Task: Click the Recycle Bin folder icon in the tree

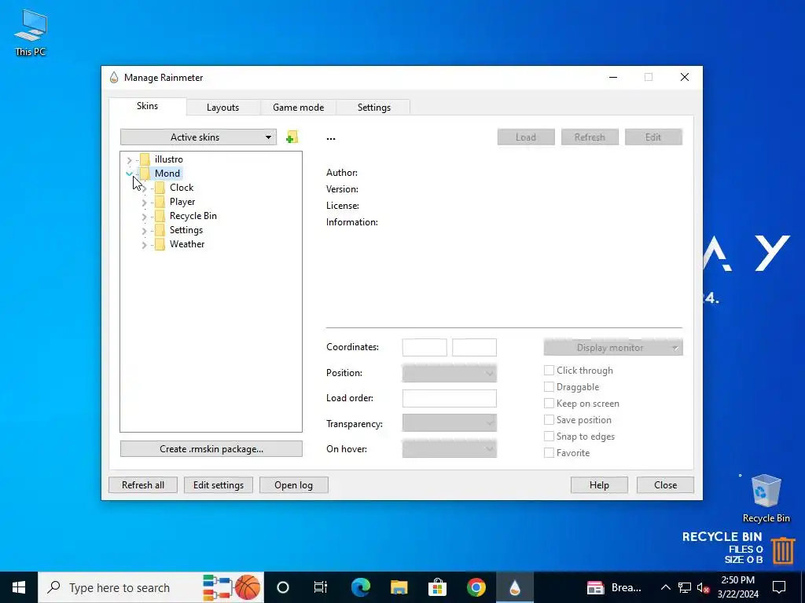Action: tap(160, 216)
